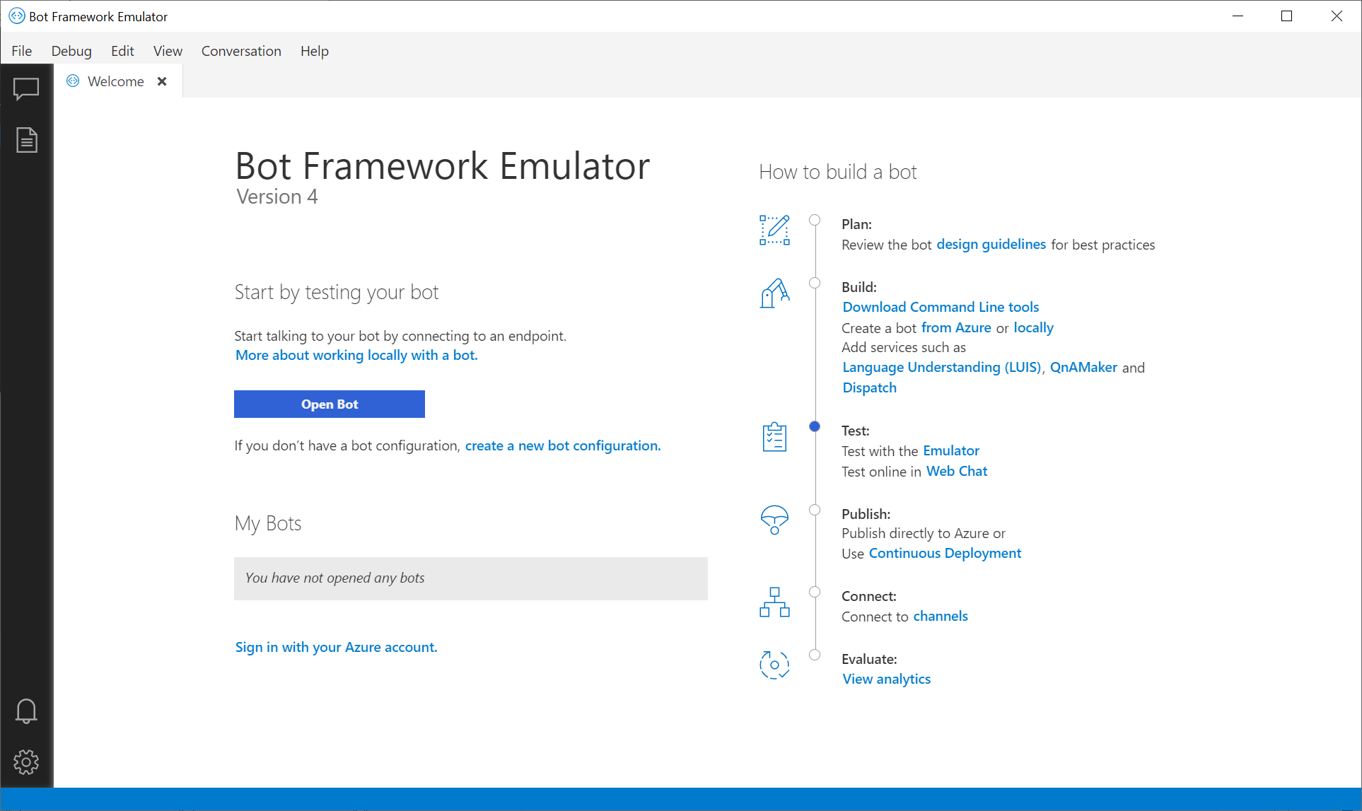Click the chat/conversation panel icon
The image size is (1362, 811).
click(x=26, y=90)
